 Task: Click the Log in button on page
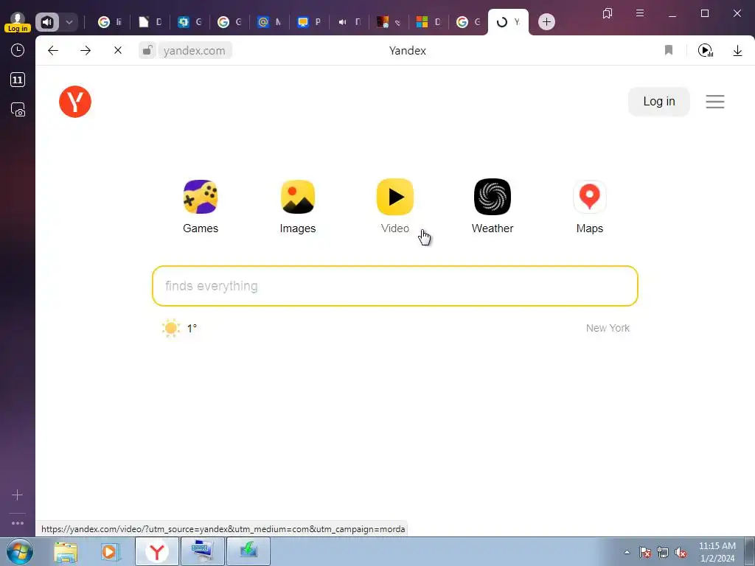click(x=658, y=102)
